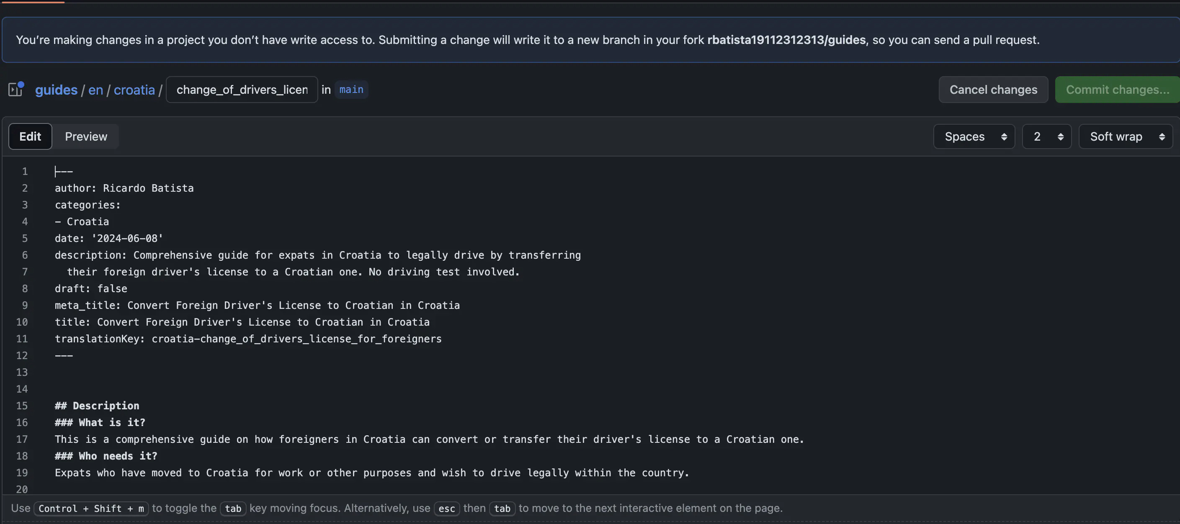Open the Soft wrap options dropdown
This screenshot has height=524, width=1180.
pyautogui.click(x=1124, y=136)
